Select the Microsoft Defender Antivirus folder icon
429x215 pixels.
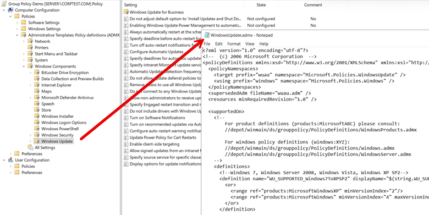(x=37, y=98)
